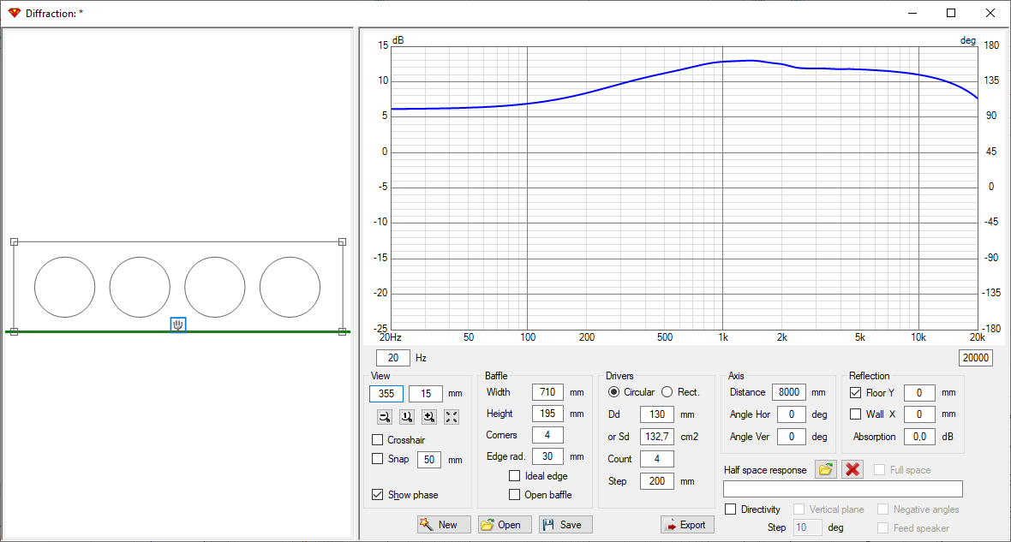This screenshot has width=1011, height=542.
Task: Select the Rect. driver shape
Action: [x=667, y=392]
